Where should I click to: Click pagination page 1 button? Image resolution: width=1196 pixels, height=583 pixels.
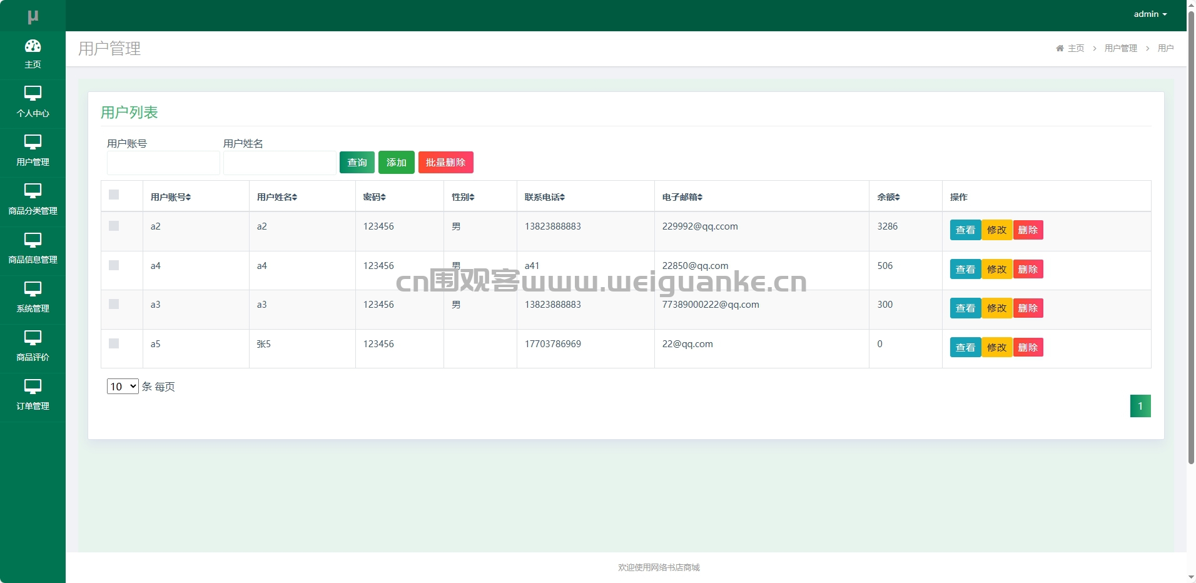tap(1140, 406)
